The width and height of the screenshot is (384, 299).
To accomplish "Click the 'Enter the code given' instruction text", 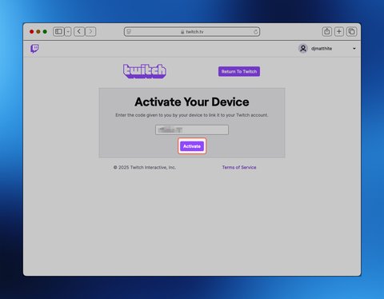I will point(192,115).
